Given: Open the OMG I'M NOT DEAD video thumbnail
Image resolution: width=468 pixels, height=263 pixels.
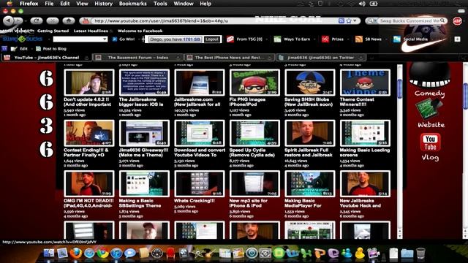Looking at the screenshot, I should pos(89,184).
